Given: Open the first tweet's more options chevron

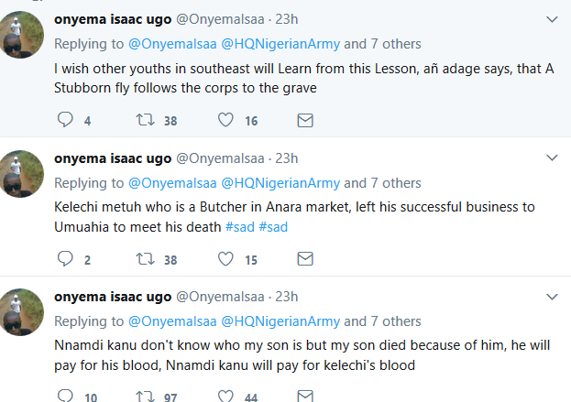Looking at the screenshot, I should tap(552, 19).
